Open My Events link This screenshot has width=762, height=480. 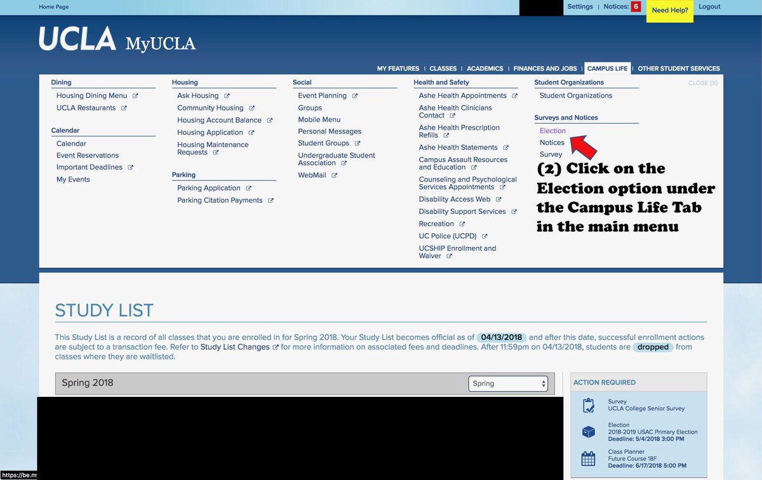73,180
